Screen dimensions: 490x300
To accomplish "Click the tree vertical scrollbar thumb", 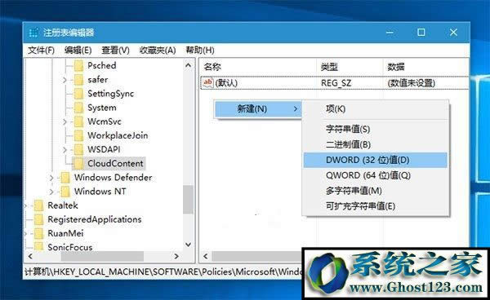I will [188, 200].
